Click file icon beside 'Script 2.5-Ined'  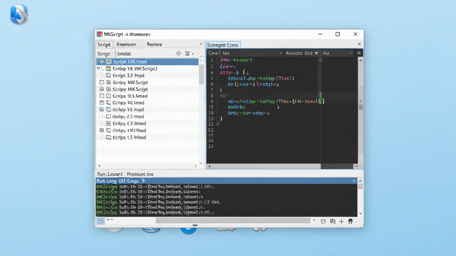coord(109,76)
